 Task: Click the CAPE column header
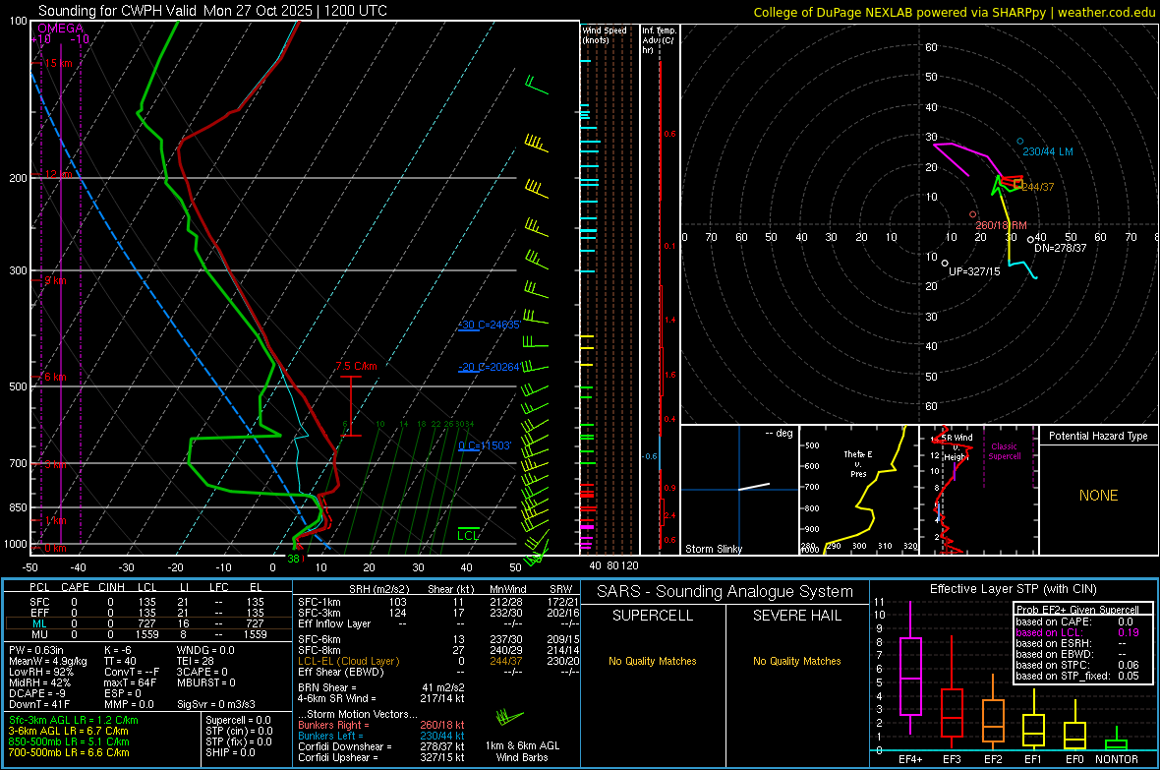pos(75,587)
